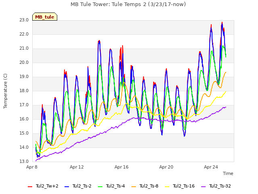Select the Tul2_Ts-2 legend label
Image resolution: width=258 pixels, height=194 pixels.
pyautogui.click(x=82, y=186)
